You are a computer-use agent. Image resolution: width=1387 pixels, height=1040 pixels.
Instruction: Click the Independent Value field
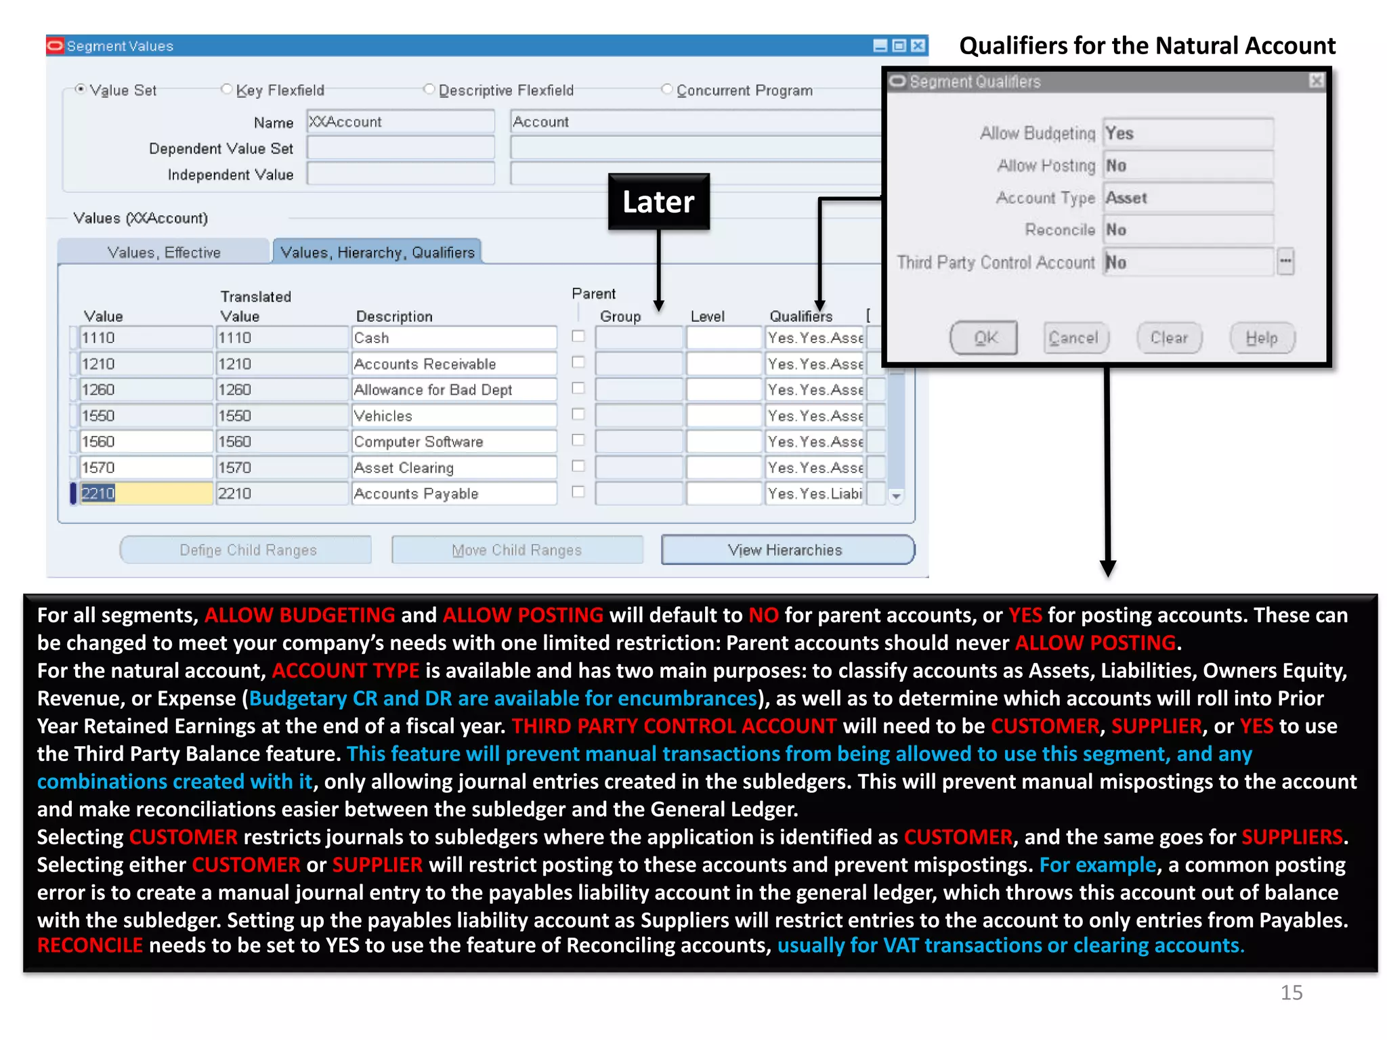point(400,174)
